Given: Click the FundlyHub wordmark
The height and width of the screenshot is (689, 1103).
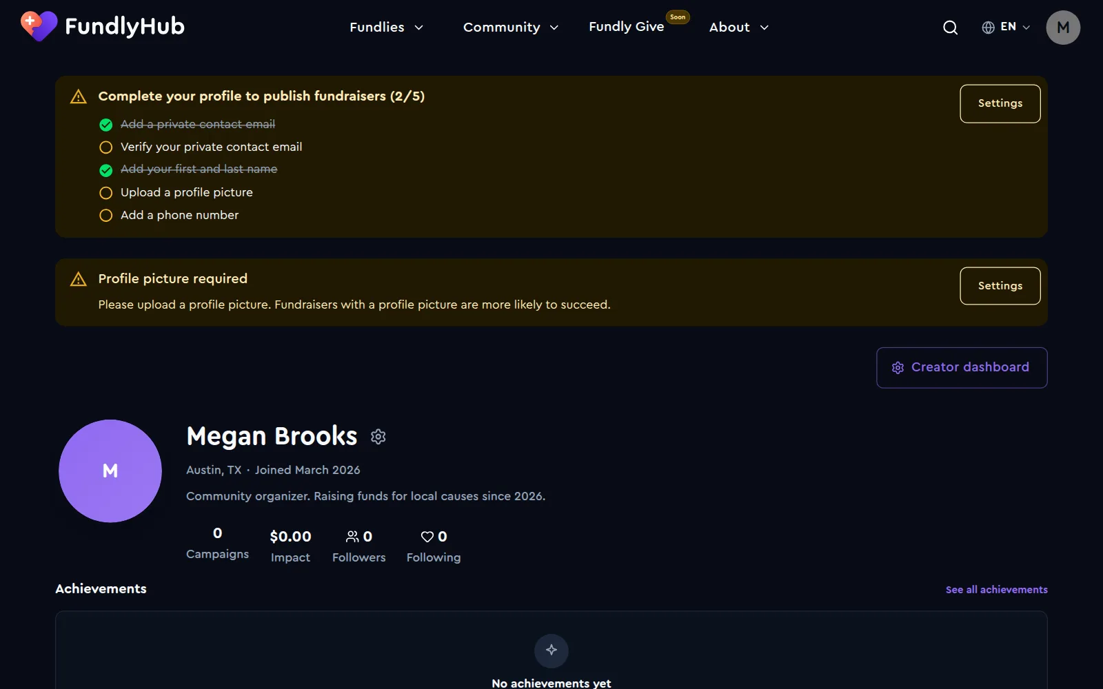Looking at the screenshot, I should click(125, 26).
